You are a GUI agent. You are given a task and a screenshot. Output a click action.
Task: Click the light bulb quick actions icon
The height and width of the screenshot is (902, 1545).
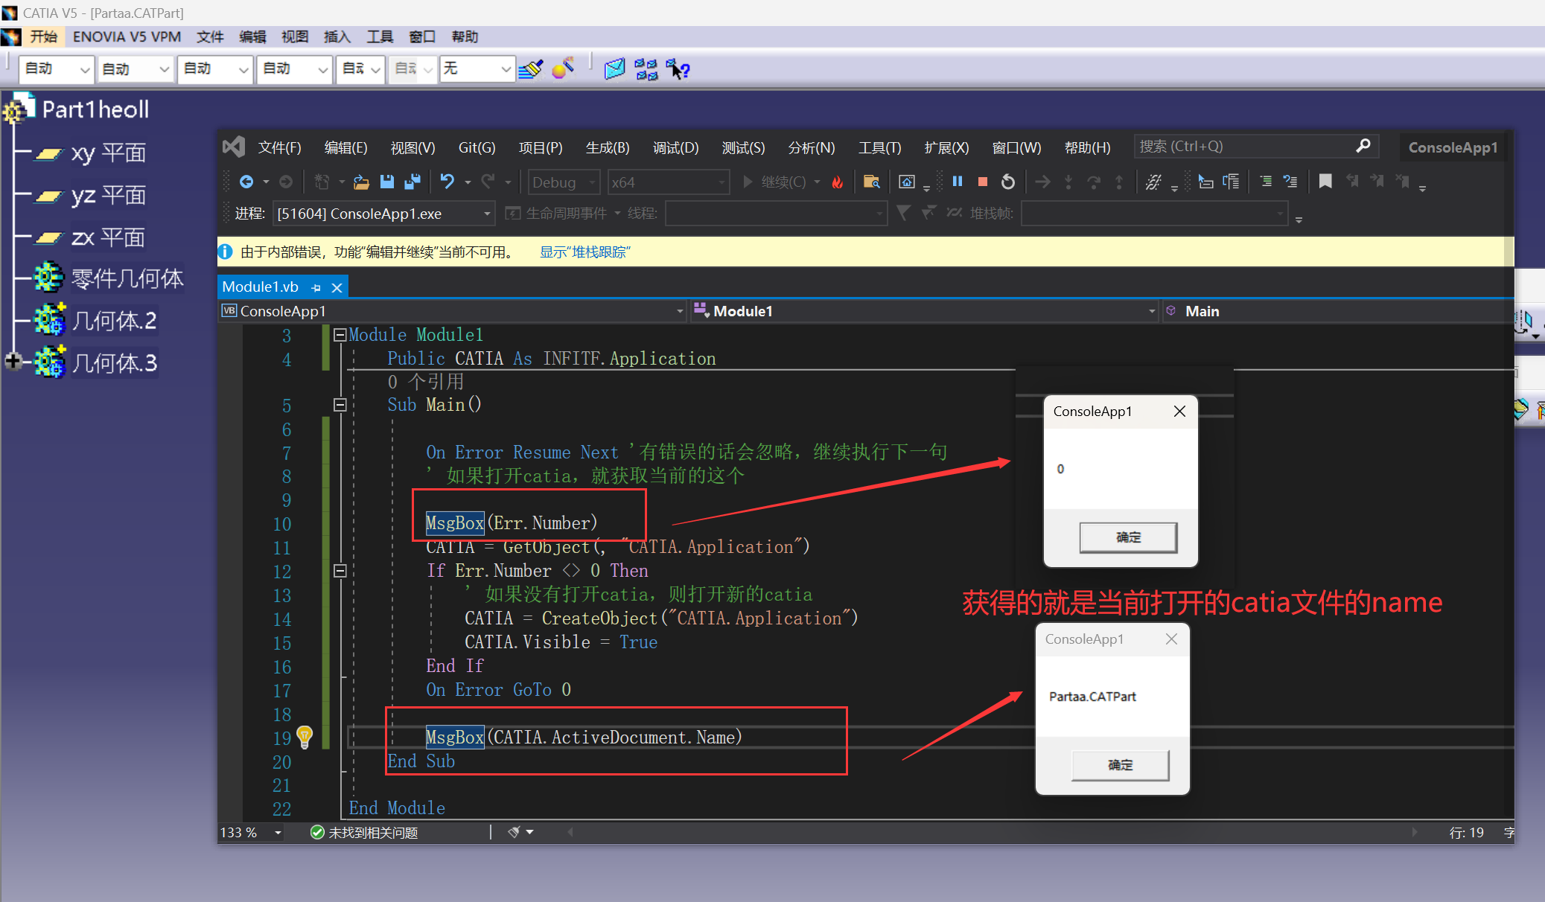point(305,737)
